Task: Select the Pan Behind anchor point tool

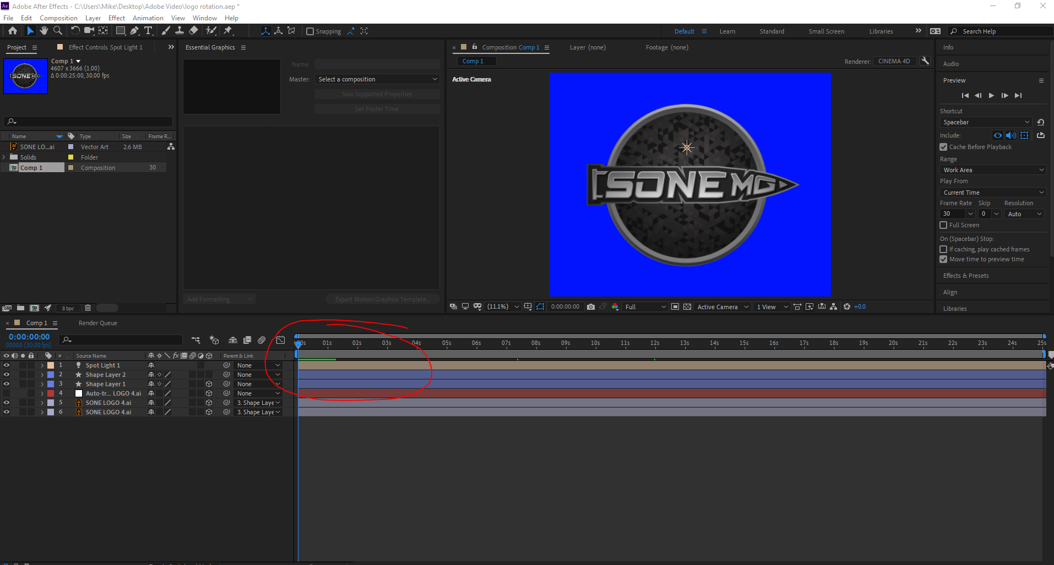Action: (x=103, y=31)
